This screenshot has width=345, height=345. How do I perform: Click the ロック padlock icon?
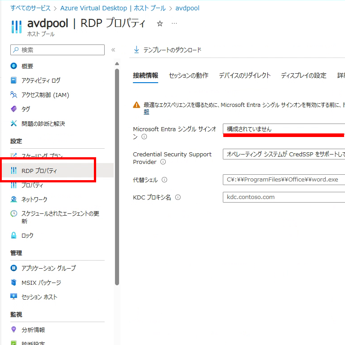[13, 235]
